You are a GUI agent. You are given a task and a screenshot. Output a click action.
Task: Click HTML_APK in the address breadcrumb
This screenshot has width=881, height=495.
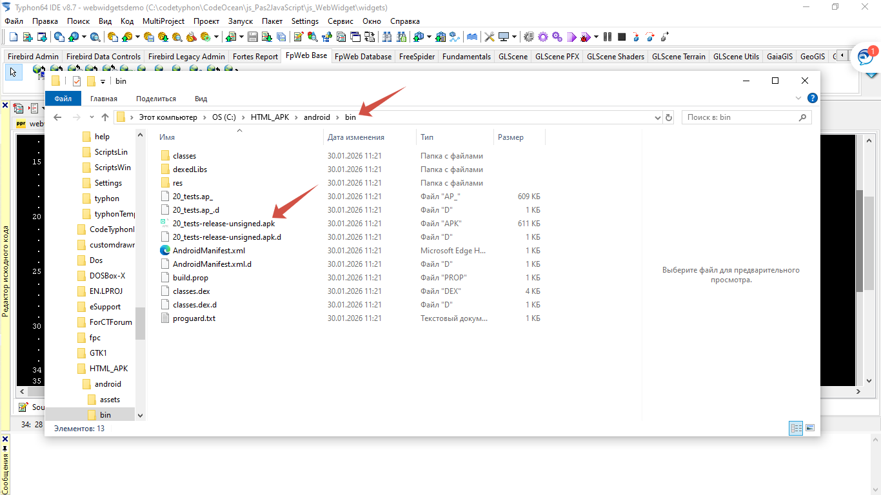271,117
